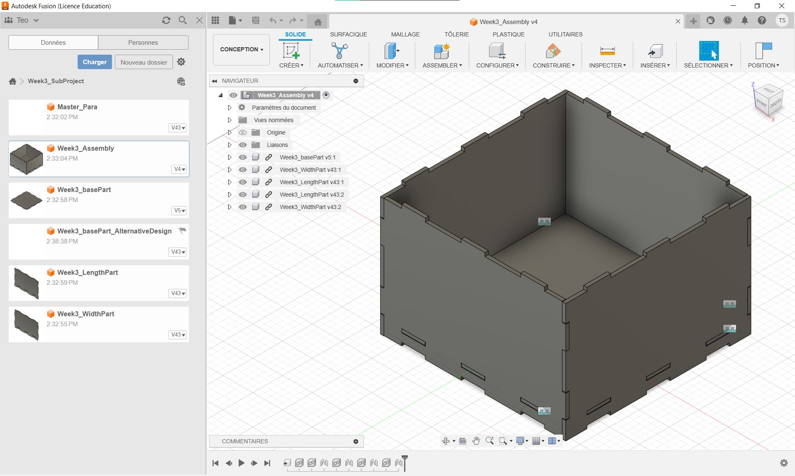The image size is (795, 476).
Task: Open the CONCEPTION workspace dropdown
Action: 241,49
